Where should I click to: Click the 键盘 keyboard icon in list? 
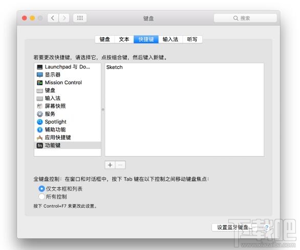(39, 91)
